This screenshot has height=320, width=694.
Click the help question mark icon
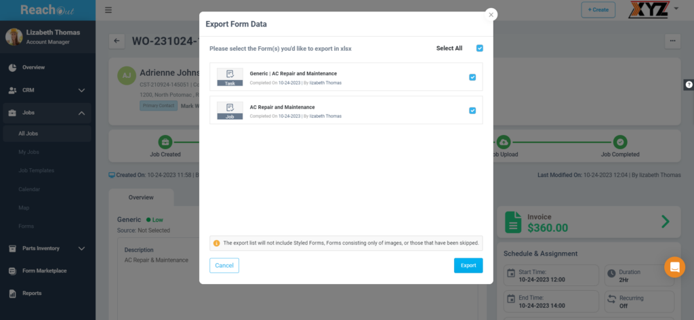pyautogui.click(x=689, y=85)
